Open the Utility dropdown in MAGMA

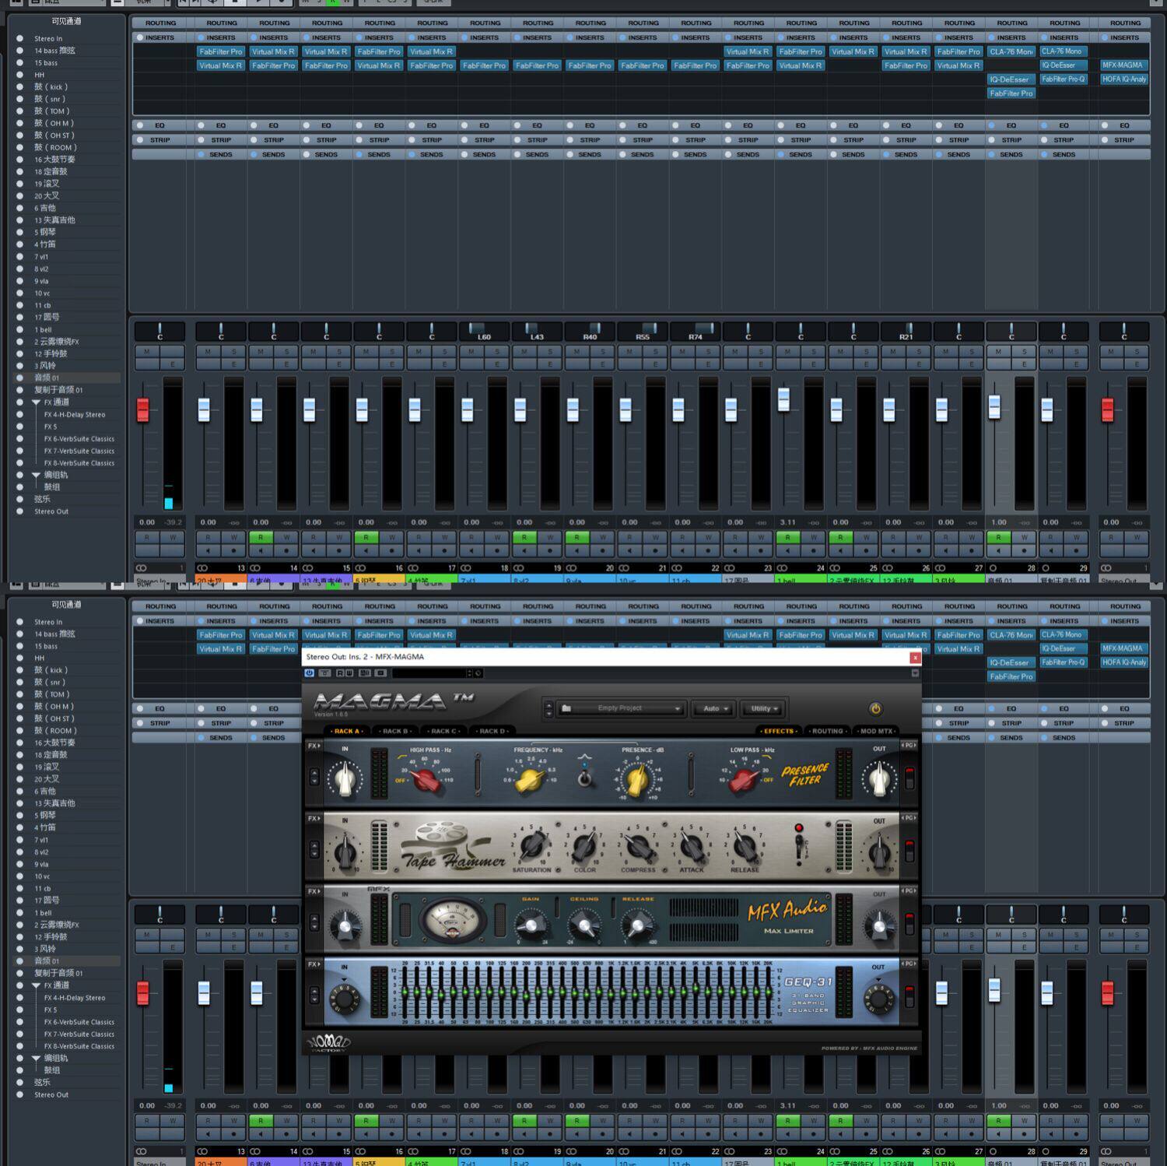click(x=764, y=708)
